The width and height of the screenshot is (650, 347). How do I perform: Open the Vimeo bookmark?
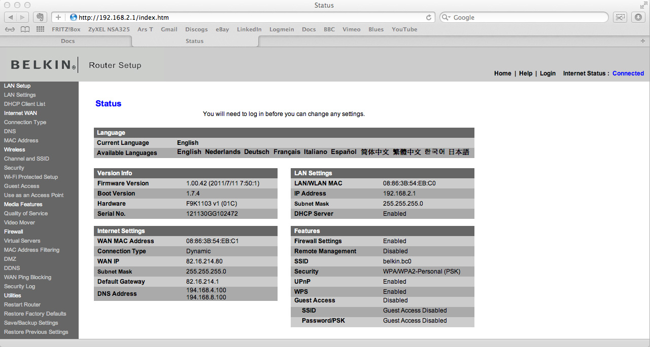(352, 29)
